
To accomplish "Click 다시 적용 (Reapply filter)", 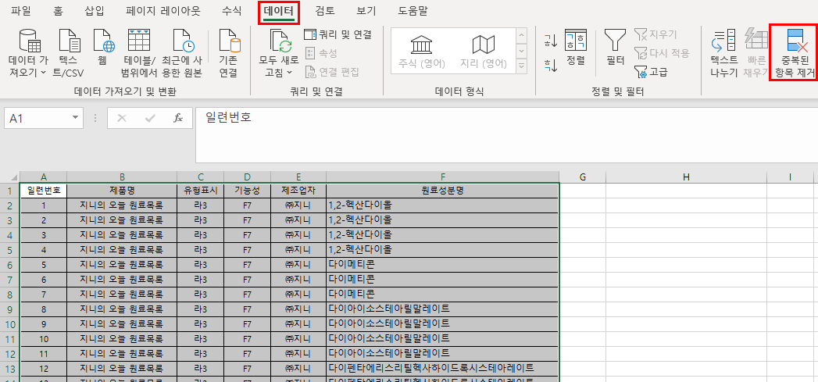I will click(662, 53).
